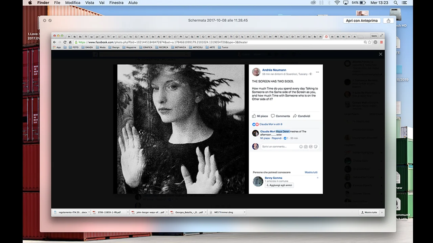Click Apri con Anteprima button
433x243 pixels.
[362, 21]
